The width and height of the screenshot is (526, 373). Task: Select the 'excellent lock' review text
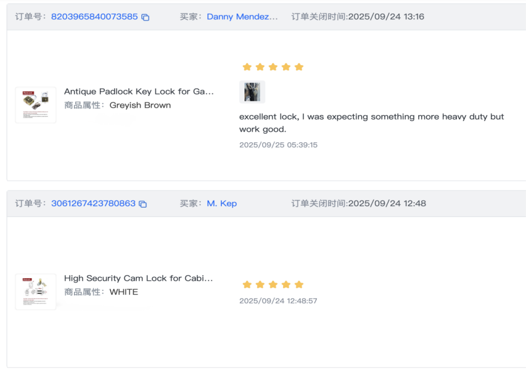click(x=371, y=123)
